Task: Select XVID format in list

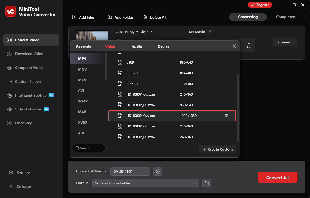Action: pos(87,122)
